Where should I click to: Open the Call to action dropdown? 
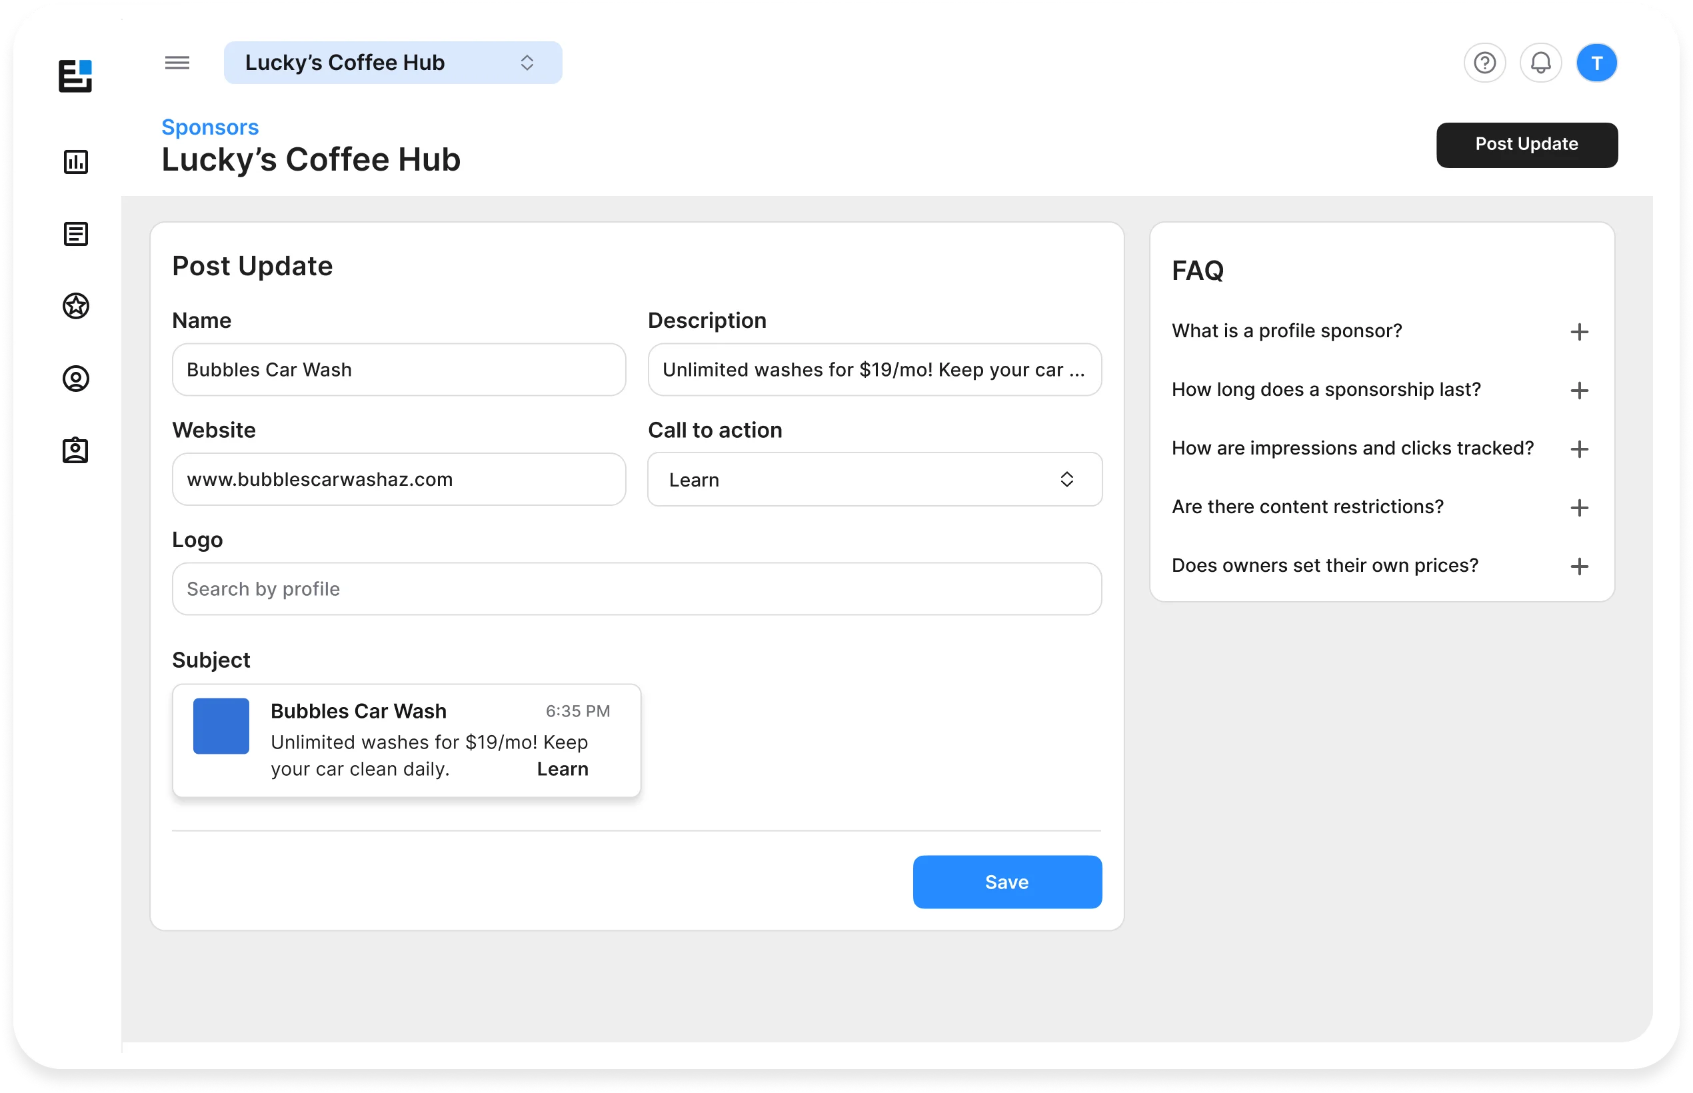(x=874, y=480)
